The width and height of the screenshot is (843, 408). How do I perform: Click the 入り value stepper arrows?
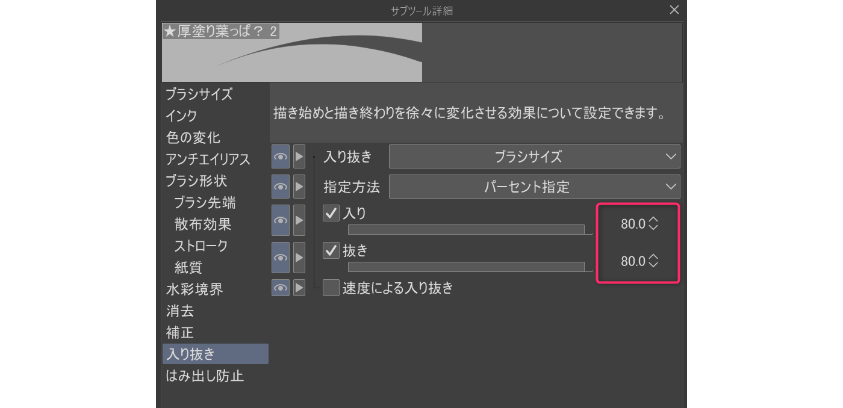pyautogui.click(x=654, y=224)
